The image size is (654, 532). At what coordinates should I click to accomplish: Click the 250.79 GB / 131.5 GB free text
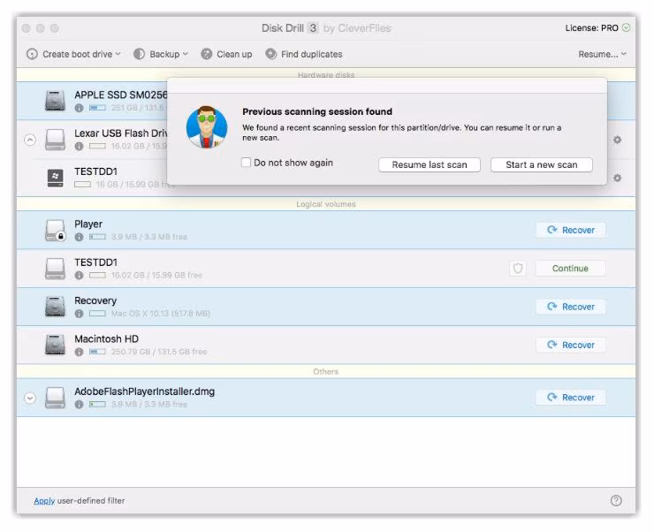coord(159,352)
